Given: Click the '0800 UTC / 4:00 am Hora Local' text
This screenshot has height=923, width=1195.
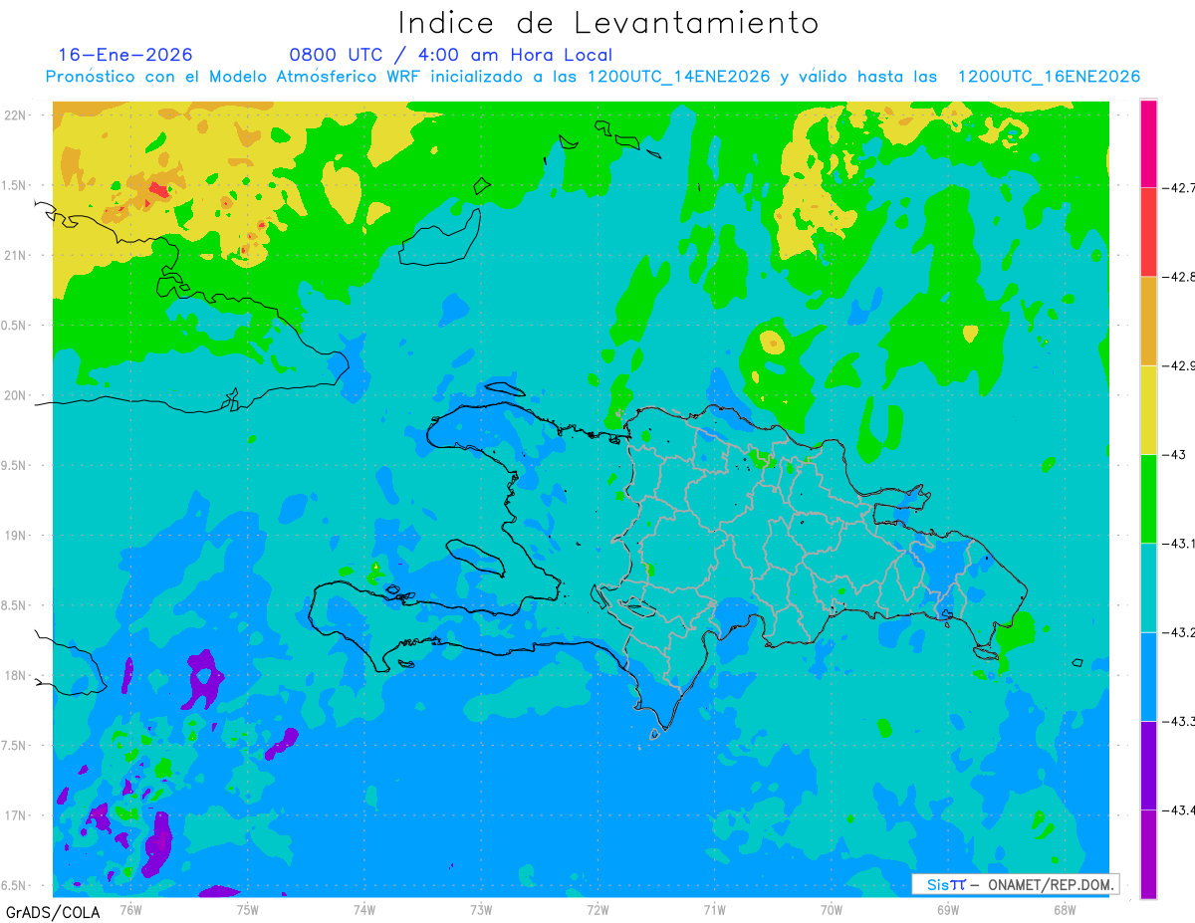Looking at the screenshot, I should pyautogui.click(x=450, y=55).
